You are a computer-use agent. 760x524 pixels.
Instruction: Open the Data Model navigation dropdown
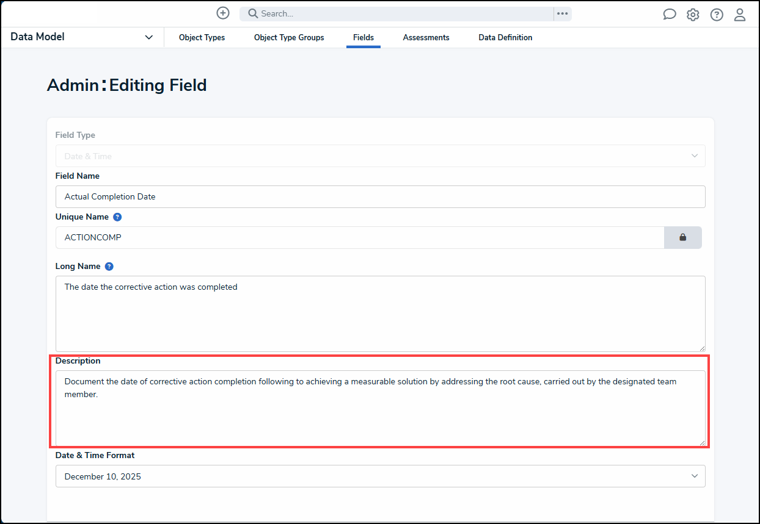coord(82,37)
